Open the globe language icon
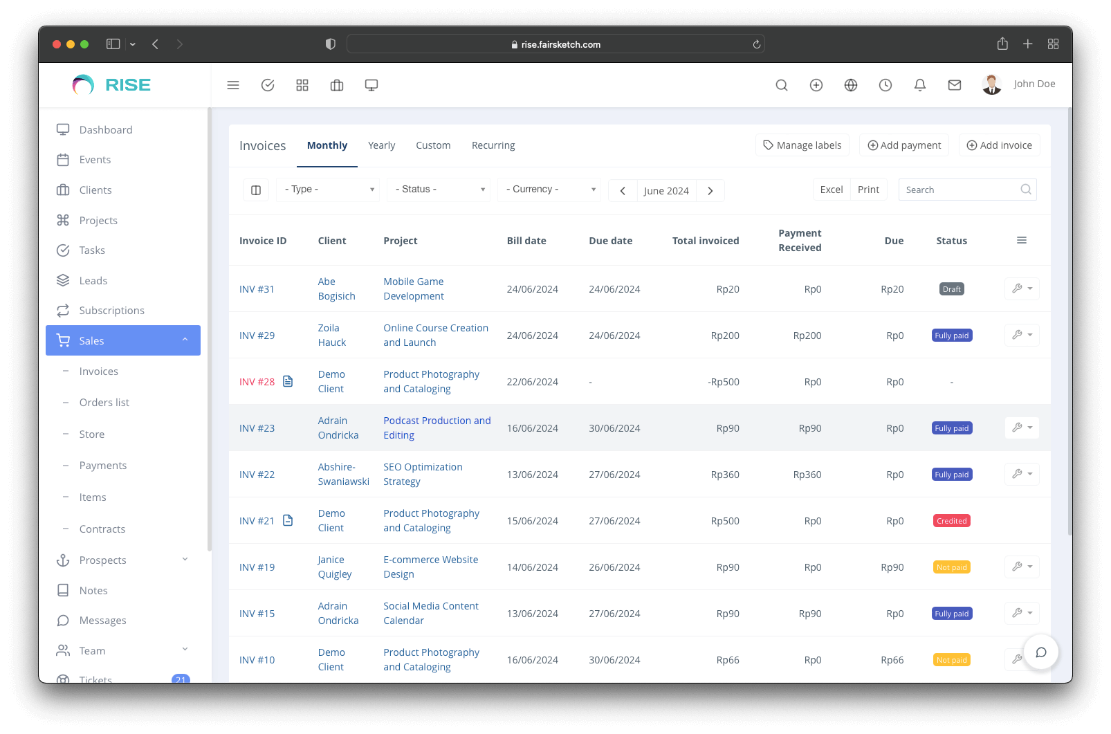 tap(851, 85)
